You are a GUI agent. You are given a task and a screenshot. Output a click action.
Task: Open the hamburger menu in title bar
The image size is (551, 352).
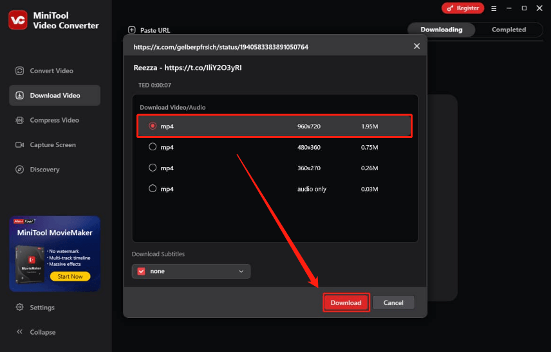494,8
